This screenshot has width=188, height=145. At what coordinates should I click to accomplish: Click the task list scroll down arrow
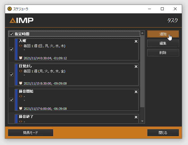tap(142, 121)
